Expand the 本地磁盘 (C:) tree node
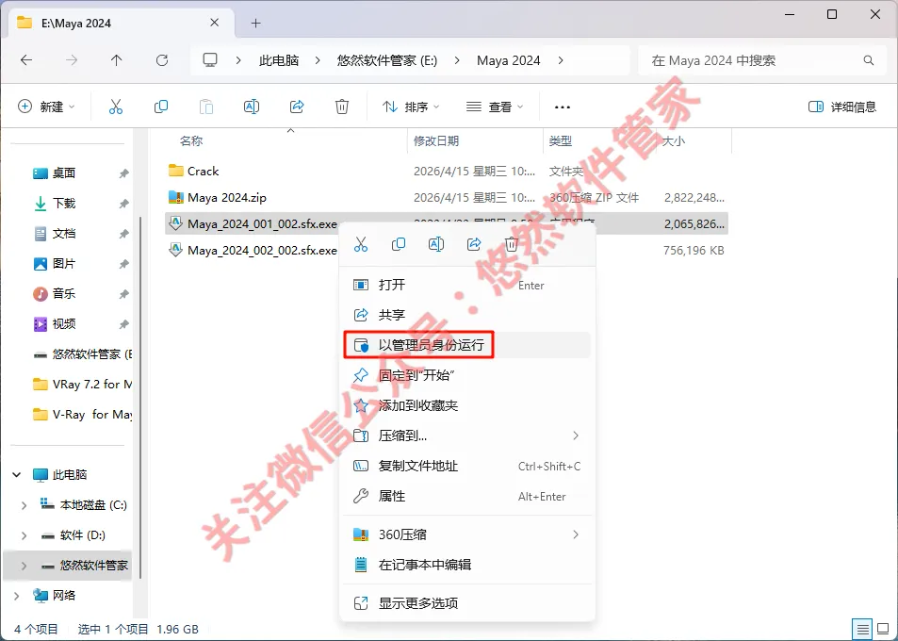898x641 pixels. 24,504
